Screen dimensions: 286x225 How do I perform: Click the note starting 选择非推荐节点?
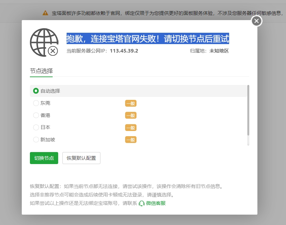(102, 195)
